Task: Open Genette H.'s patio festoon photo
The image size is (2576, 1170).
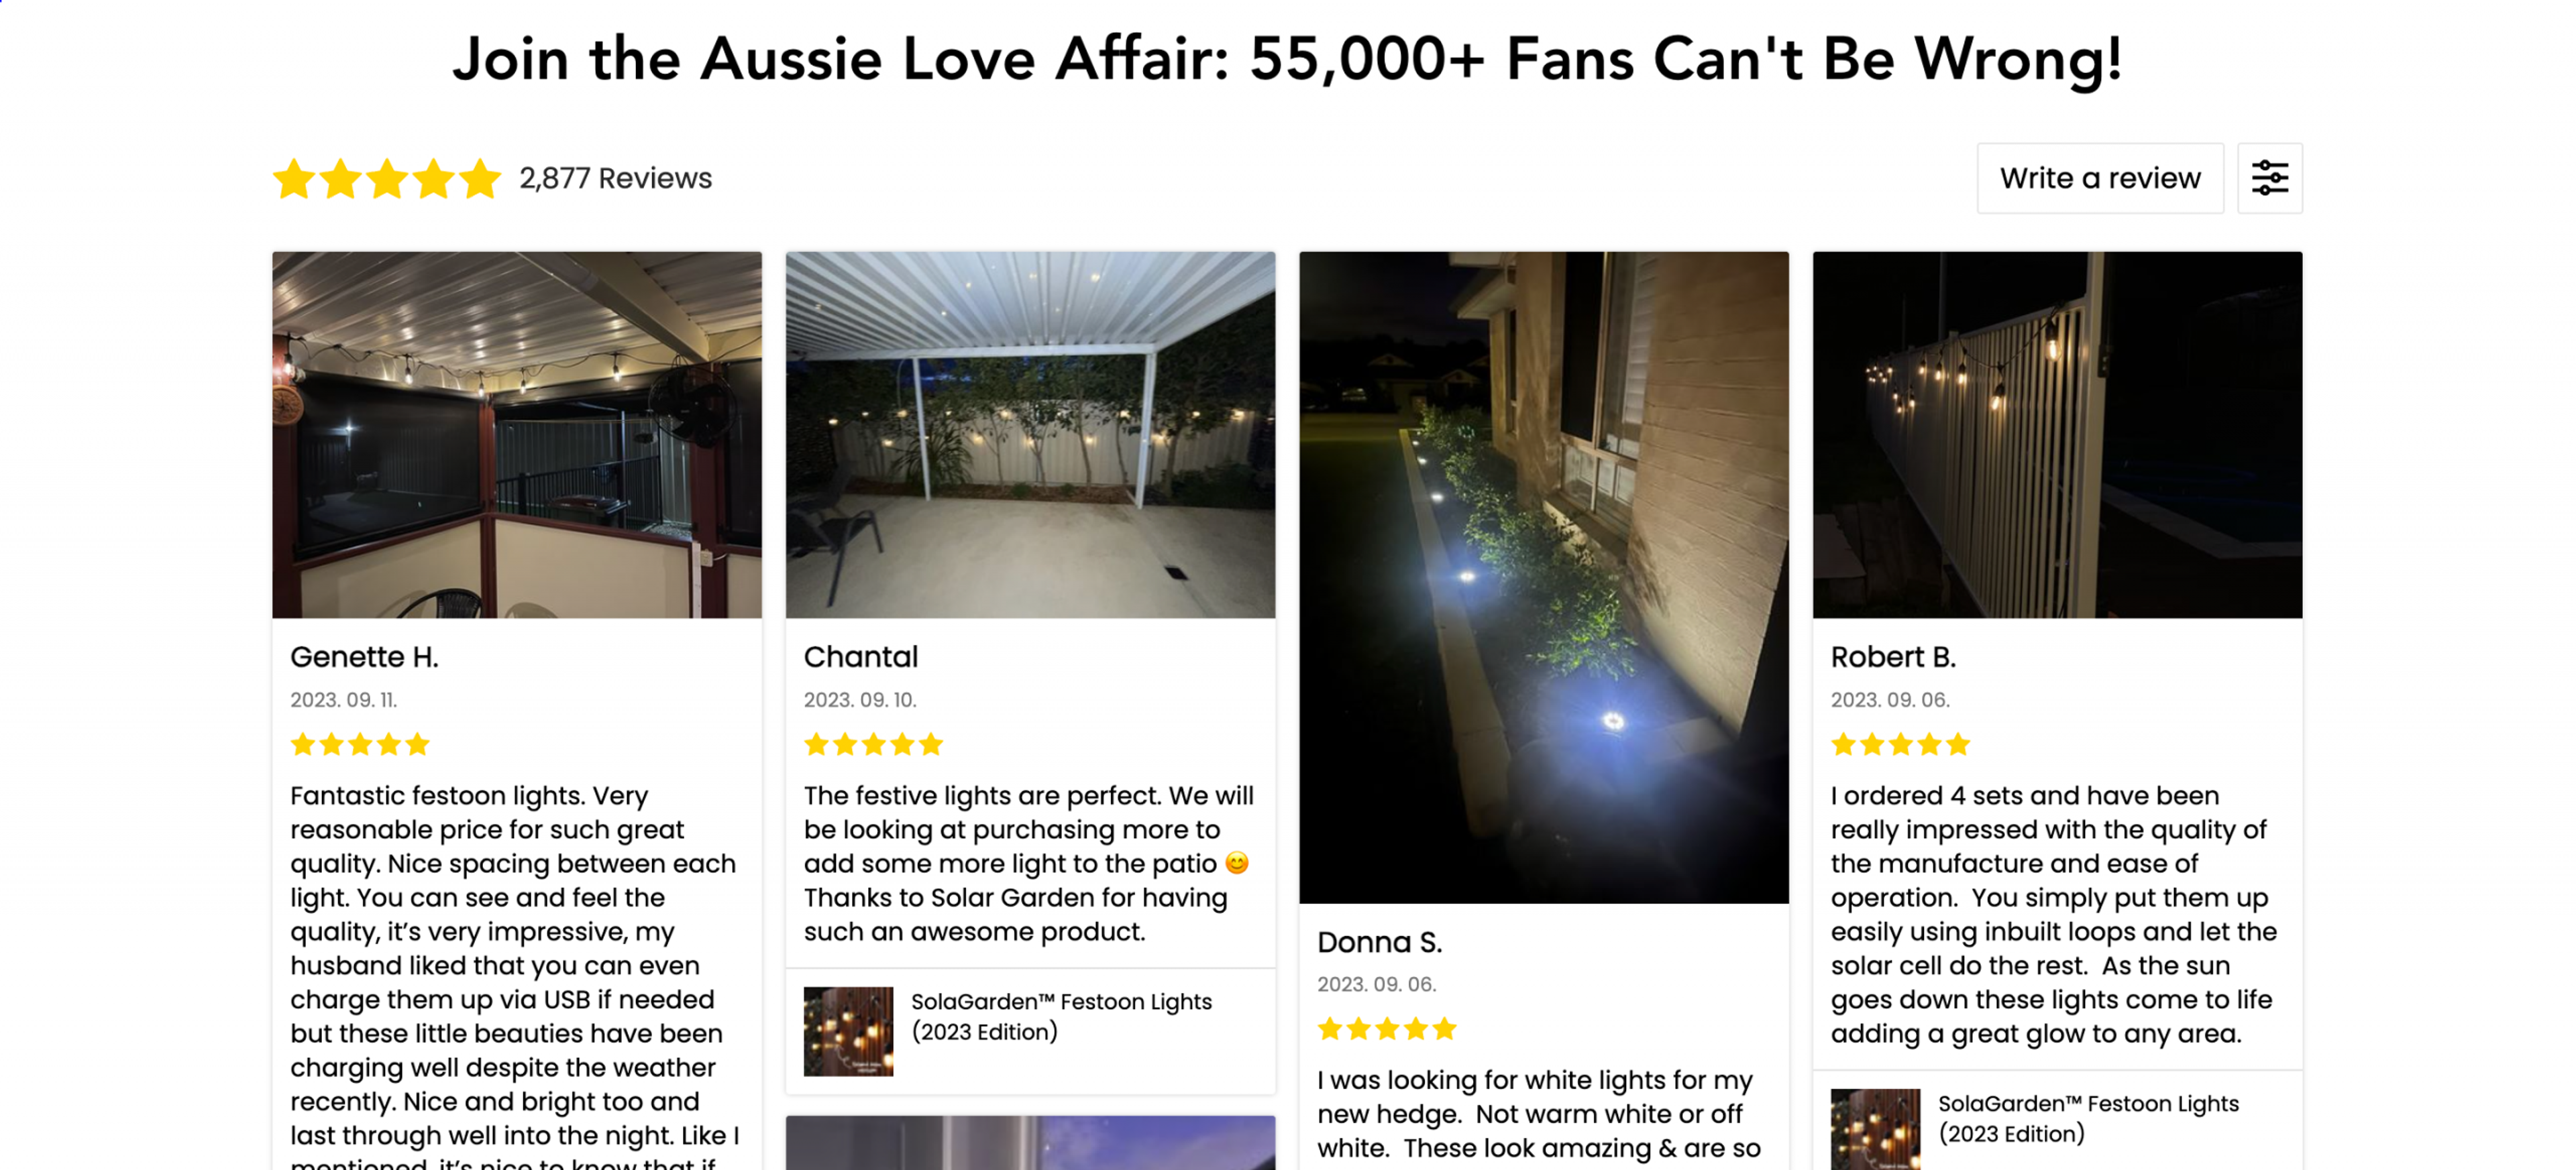Action: pyautogui.click(x=517, y=434)
